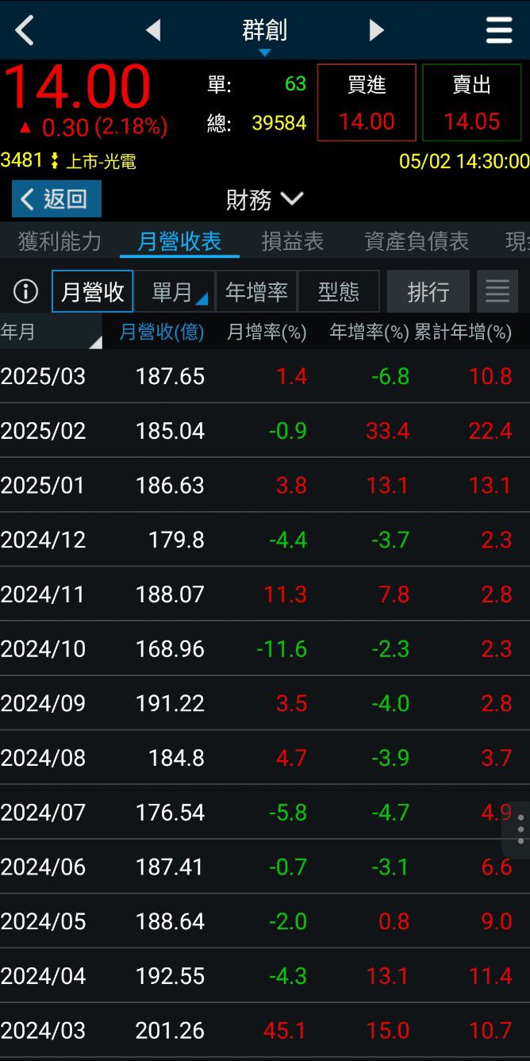
Task: Click the 累計年增(%) column header
Action: click(x=463, y=332)
